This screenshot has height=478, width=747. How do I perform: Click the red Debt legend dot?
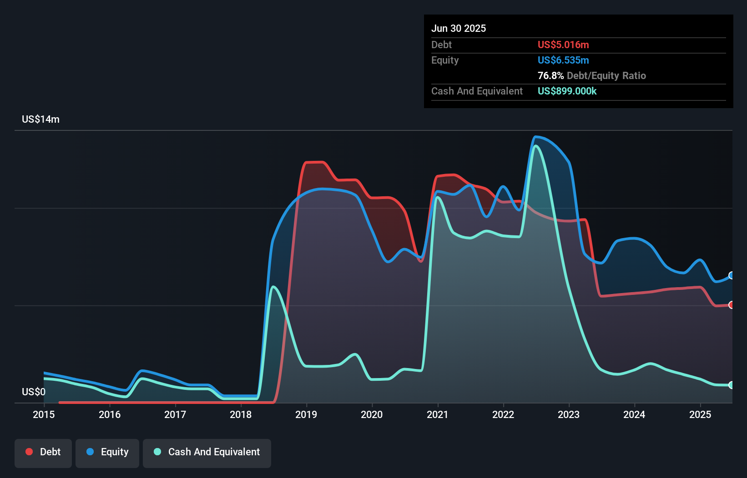tap(29, 452)
